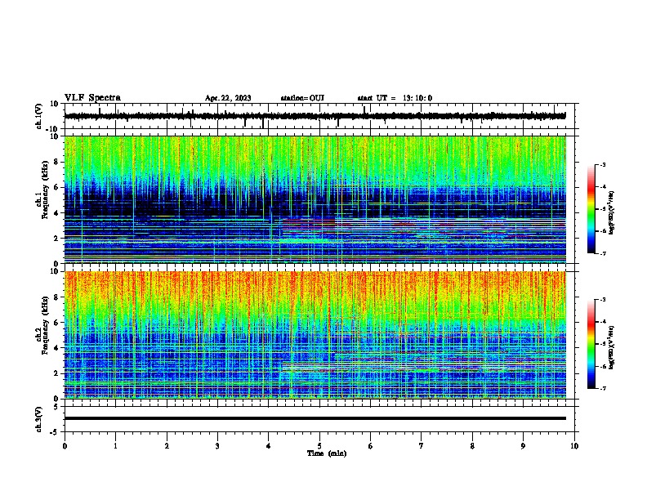Click the "-4" label on ch.2 colorbar
Viewport: 647px width, 500px height.
(x=602, y=322)
